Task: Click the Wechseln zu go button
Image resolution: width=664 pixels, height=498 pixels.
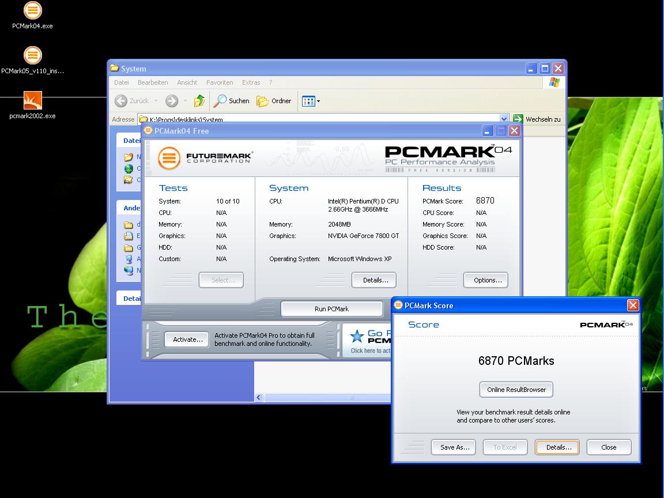Action: point(537,119)
